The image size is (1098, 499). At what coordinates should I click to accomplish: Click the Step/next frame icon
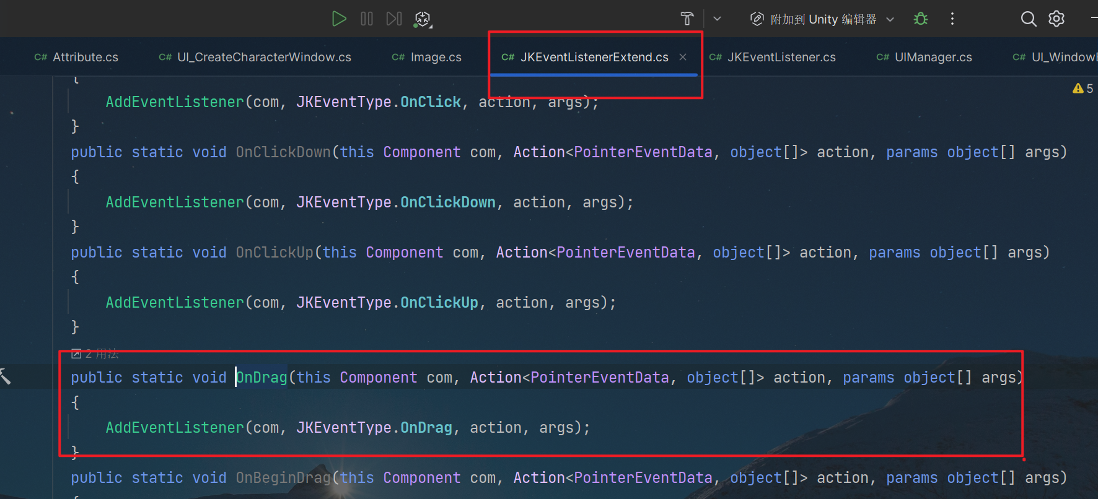tap(393, 19)
